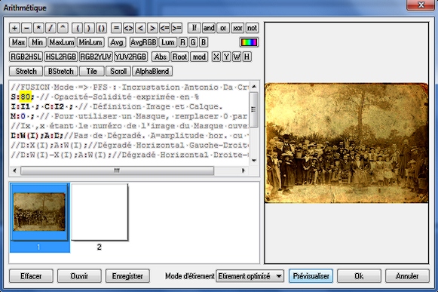
Task: Click the X coordinate button
Action: tap(216, 57)
